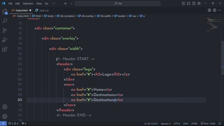Click the opening <header> tag
The height and width of the screenshot is (126, 224).
(64, 64)
